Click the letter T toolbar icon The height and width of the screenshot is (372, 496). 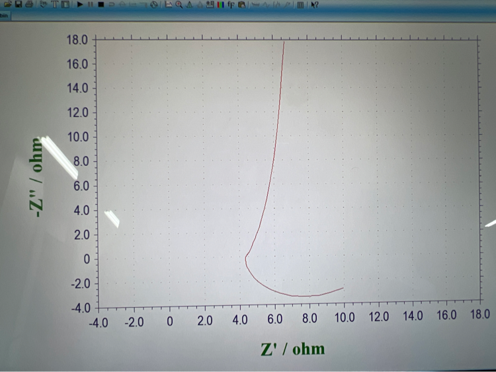[55, 4]
